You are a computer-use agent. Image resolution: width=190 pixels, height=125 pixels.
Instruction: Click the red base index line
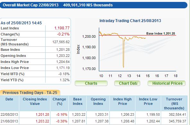pyautogui.click(x=138, y=35)
